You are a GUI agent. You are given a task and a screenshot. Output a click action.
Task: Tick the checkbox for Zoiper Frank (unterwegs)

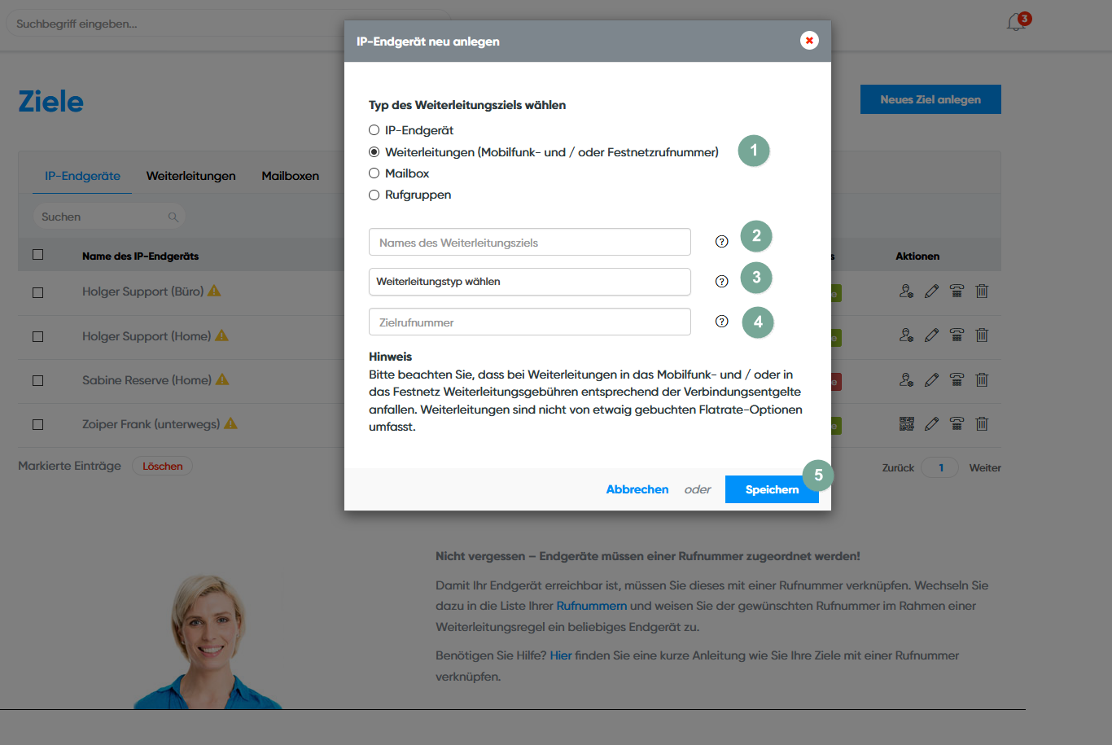[37, 424]
